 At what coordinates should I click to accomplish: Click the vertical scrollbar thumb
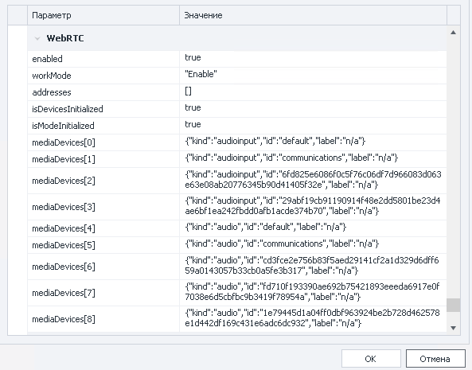click(453, 306)
